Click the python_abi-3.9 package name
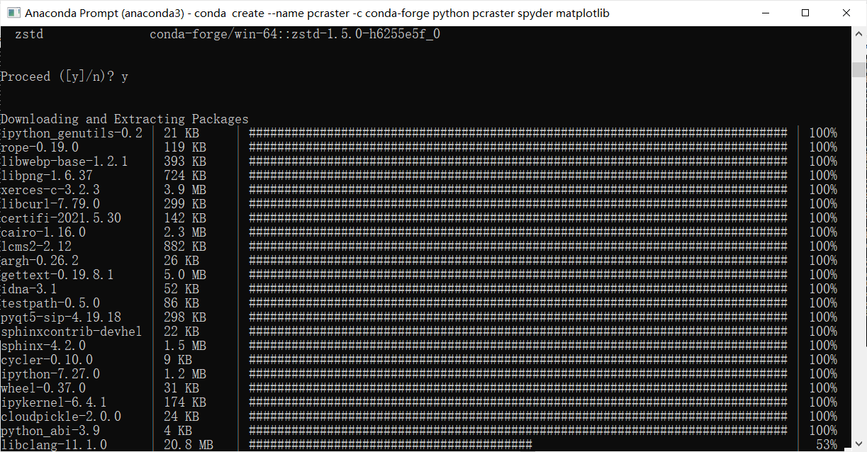This screenshot has height=452, width=867. coord(50,431)
